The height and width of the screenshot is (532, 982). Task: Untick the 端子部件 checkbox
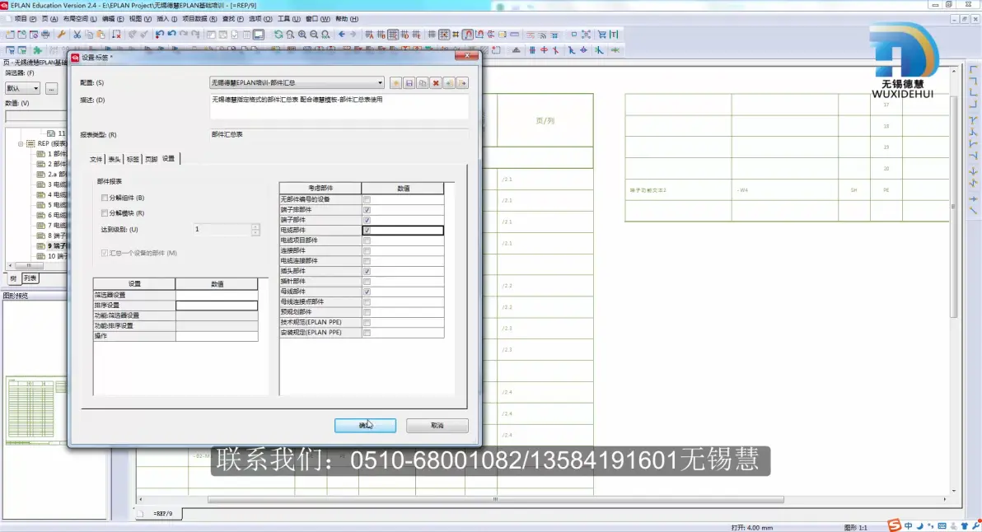[367, 221]
